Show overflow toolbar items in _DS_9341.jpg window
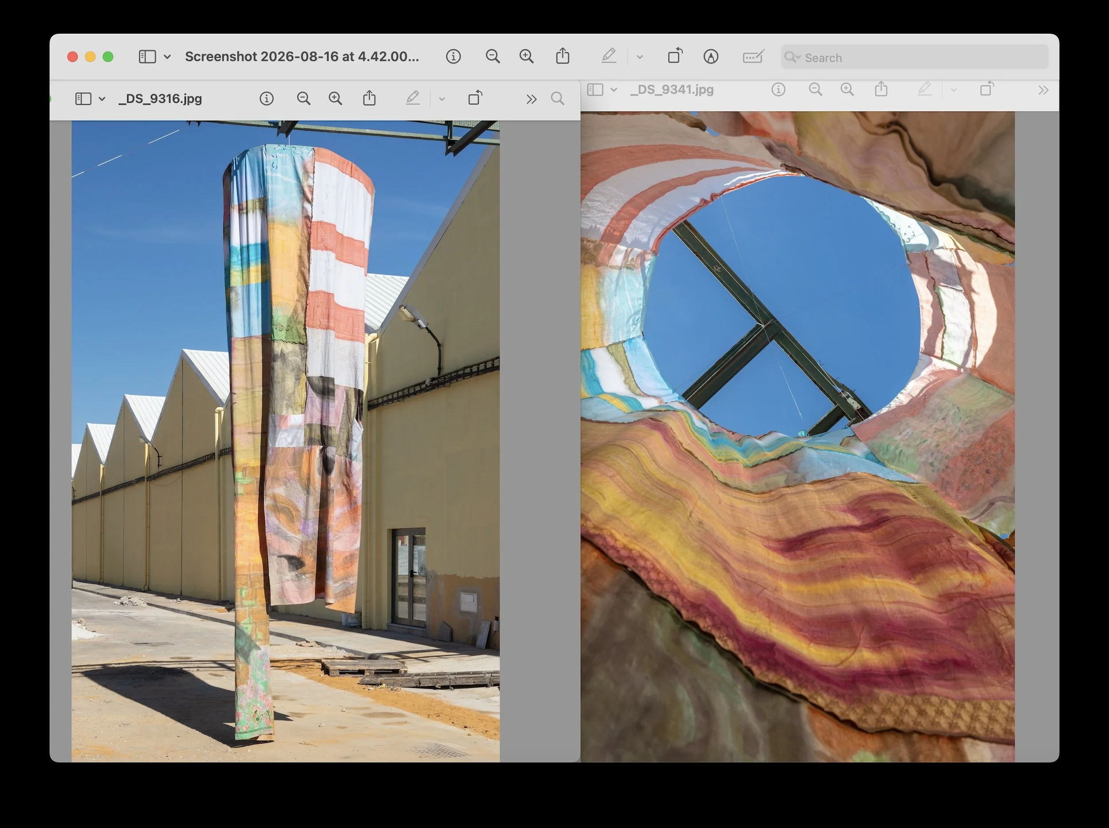The width and height of the screenshot is (1109, 828). [1043, 90]
